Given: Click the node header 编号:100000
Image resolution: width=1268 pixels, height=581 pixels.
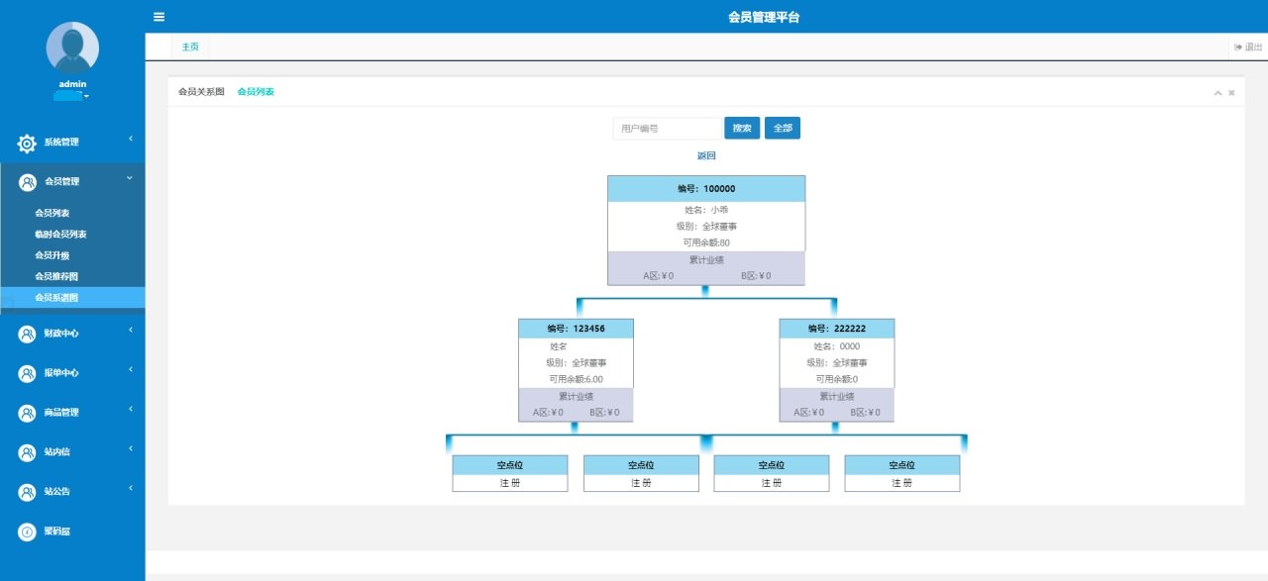Looking at the screenshot, I should pyautogui.click(x=706, y=188).
